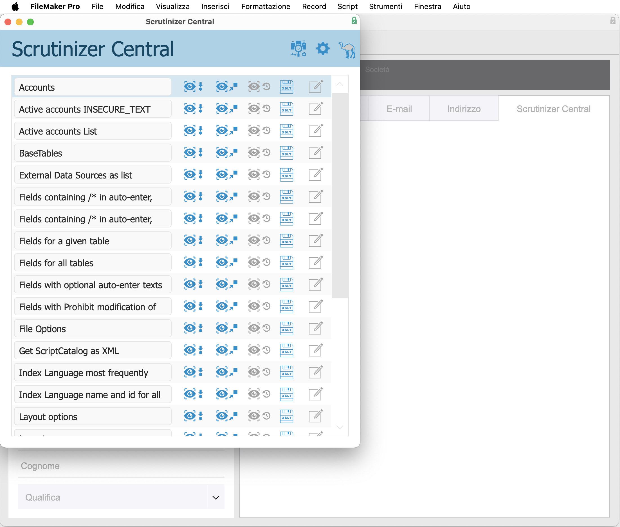Edit Fields for a given table pencil icon

coord(316,240)
